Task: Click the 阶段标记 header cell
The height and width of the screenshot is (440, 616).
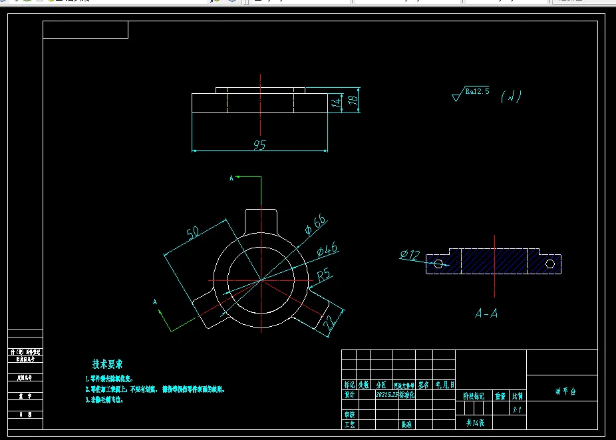Action: [474, 396]
